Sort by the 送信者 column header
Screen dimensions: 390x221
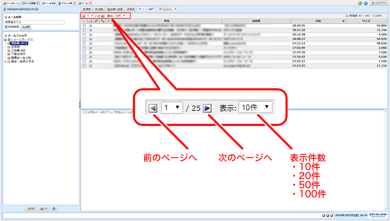coord(256,21)
